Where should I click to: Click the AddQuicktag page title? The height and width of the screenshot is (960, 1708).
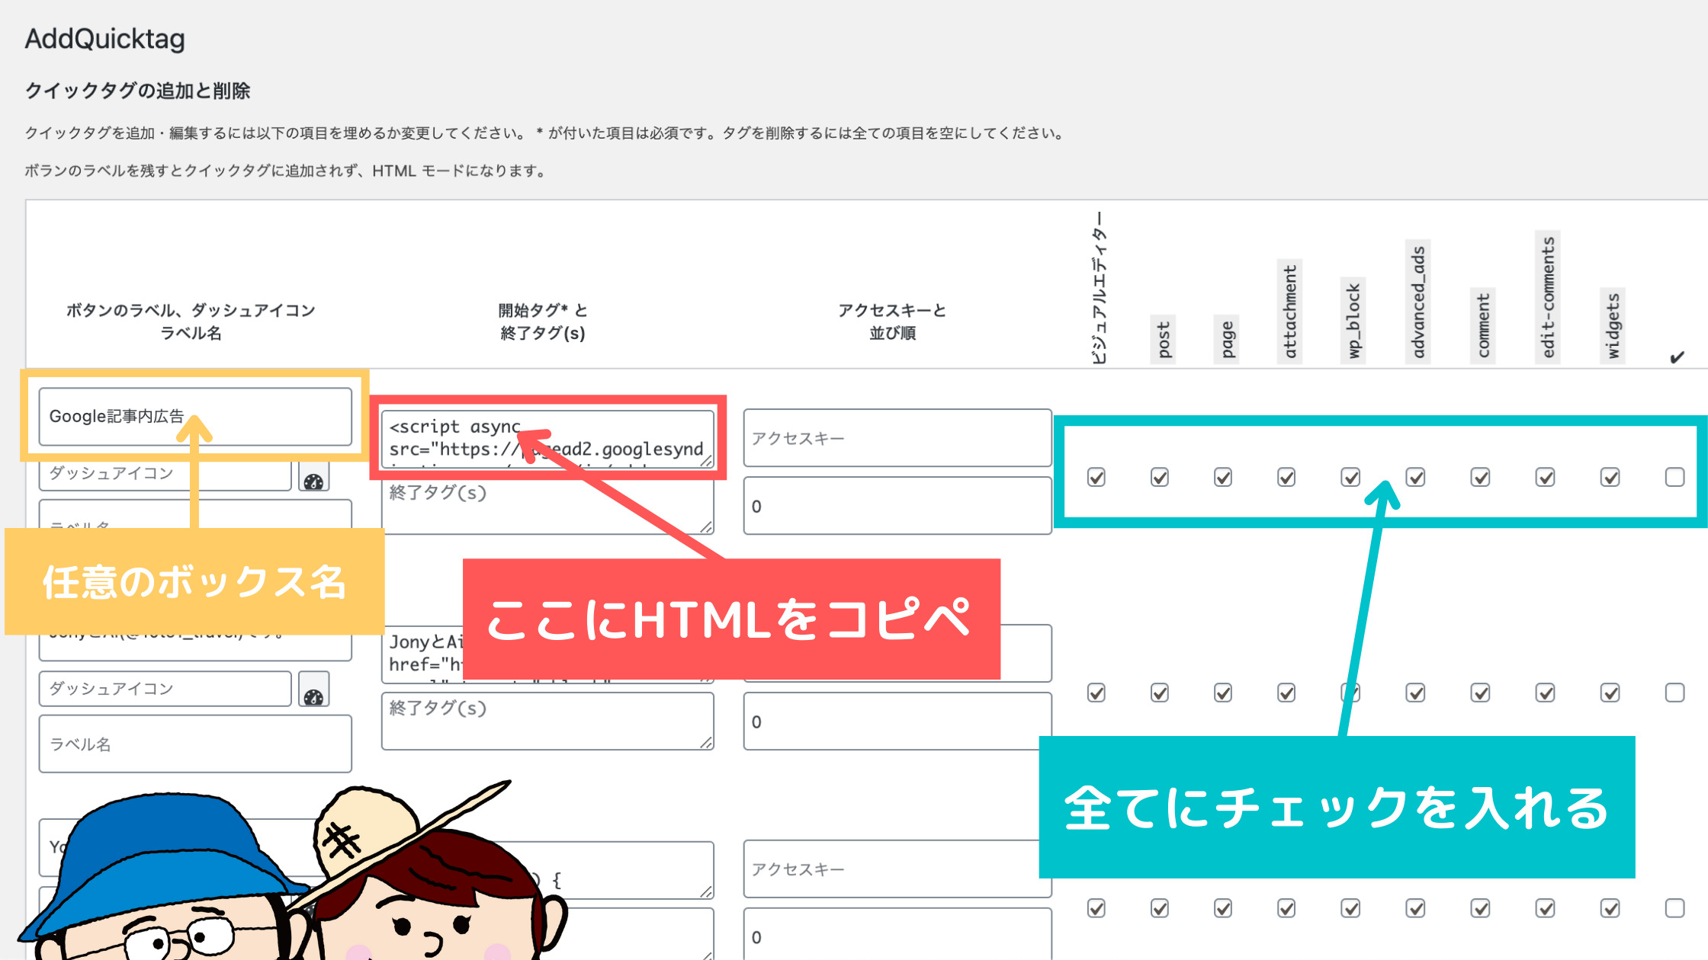pyautogui.click(x=105, y=38)
